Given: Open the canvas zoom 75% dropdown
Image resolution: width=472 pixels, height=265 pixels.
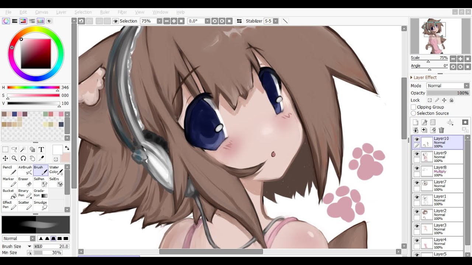Looking at the screenshot, I should click(159, 21).
